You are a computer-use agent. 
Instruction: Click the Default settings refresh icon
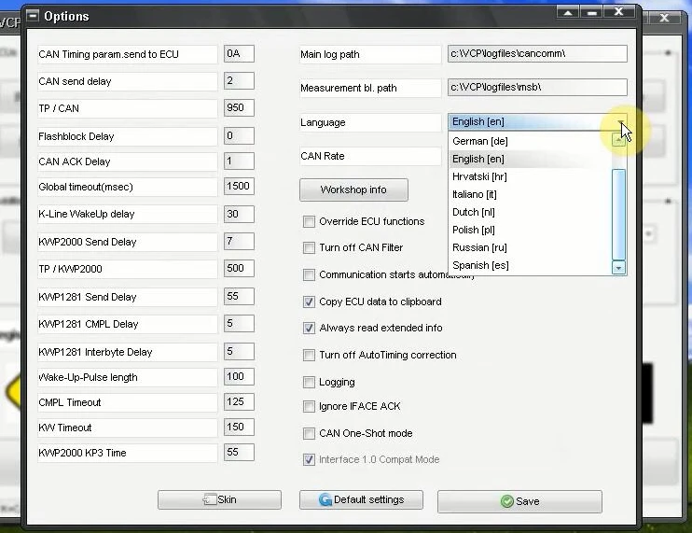tap(325, 499)
